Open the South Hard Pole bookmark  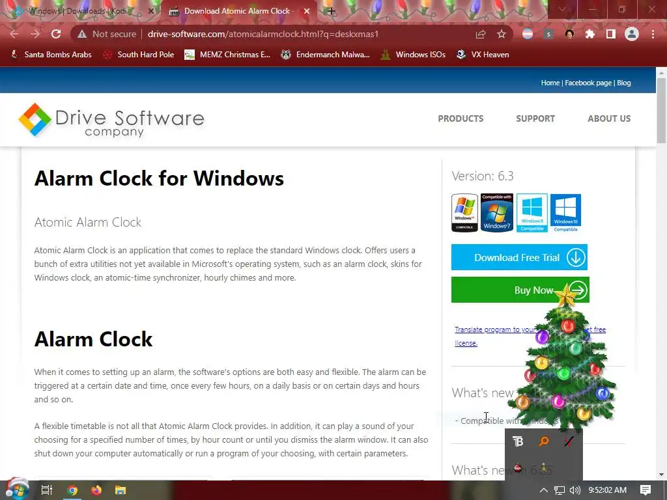click(139, 55)
